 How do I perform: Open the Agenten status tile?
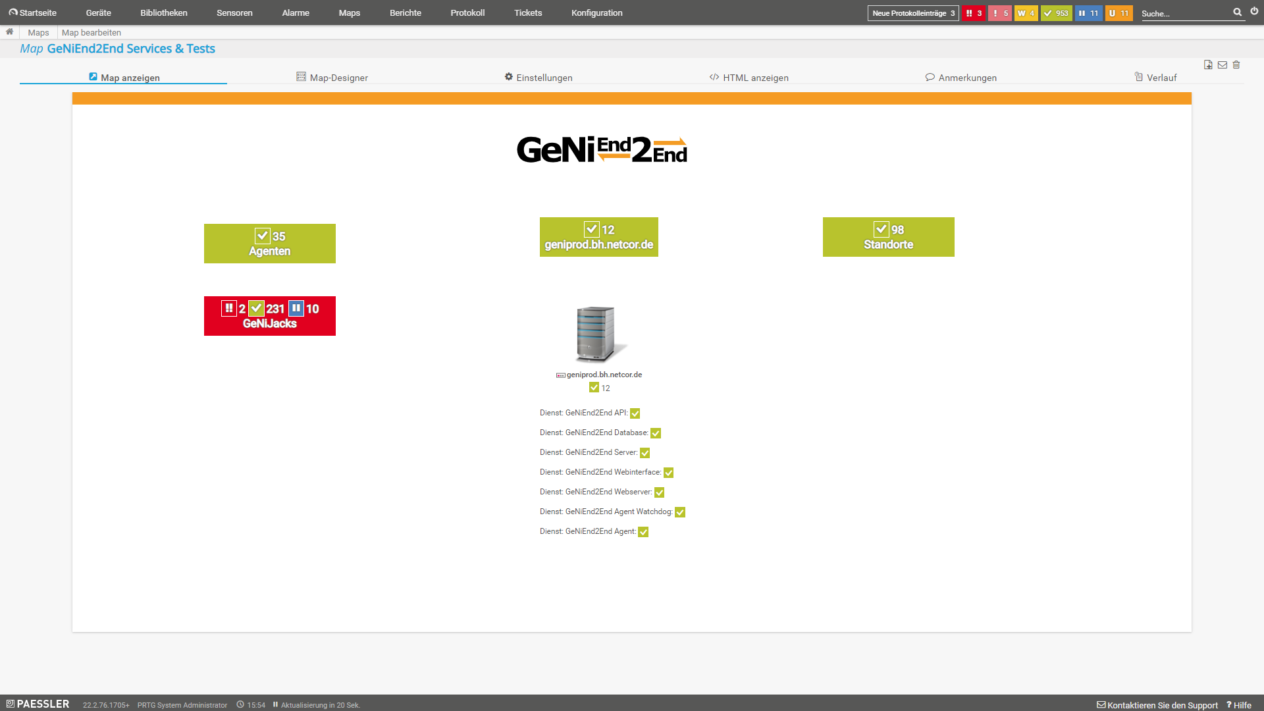point(270,244)
